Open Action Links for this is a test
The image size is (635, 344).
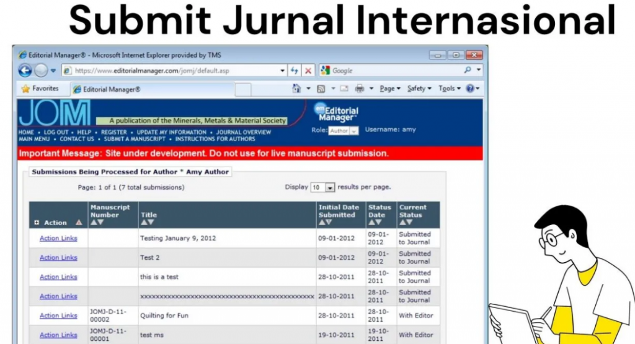pyautogui.click(x=58, y=277)
